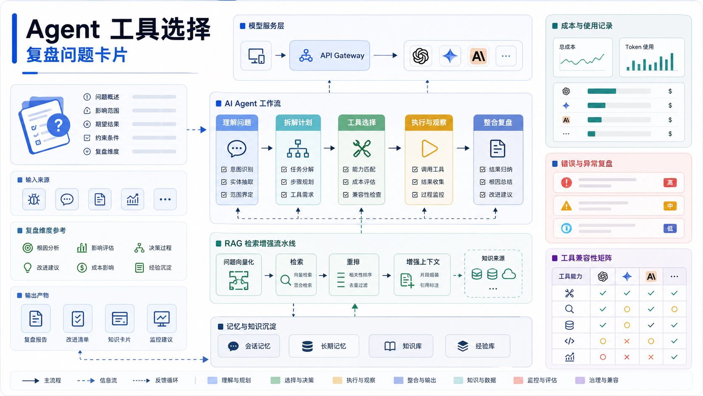Click the 总成本 line chart thumbnail
Screen dimensions: 703x396
583,58
